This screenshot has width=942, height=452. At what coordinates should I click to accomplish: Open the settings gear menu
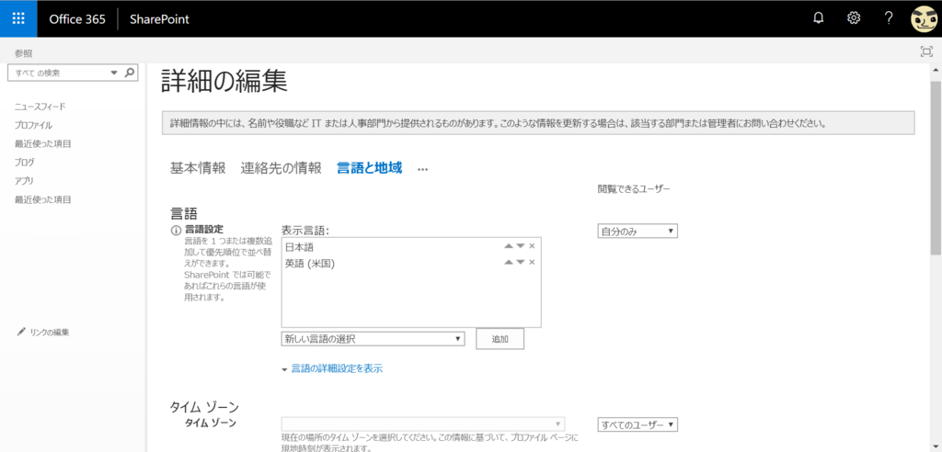(854, 18)
